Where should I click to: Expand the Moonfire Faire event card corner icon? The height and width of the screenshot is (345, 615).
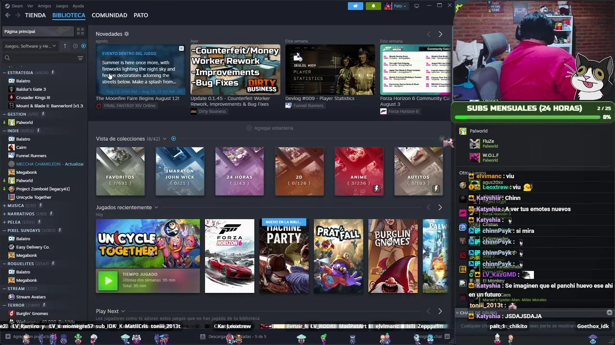(x=181, y=48)
